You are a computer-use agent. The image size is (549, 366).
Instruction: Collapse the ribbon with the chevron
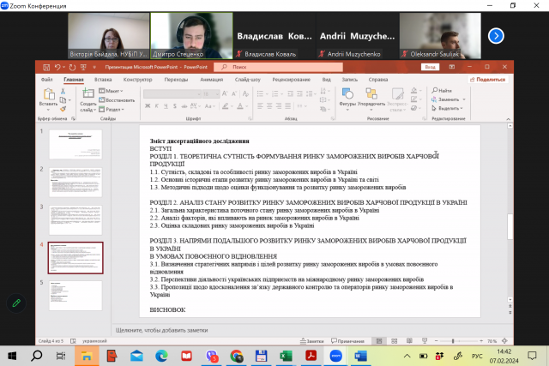click(x=509, y=119)
